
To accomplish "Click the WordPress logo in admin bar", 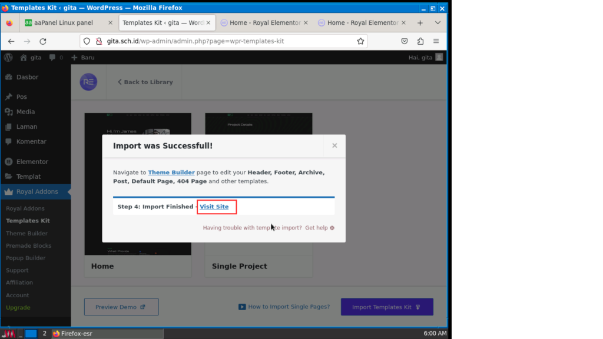I will (x=8, y=58).
